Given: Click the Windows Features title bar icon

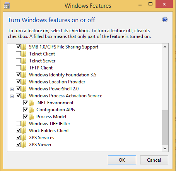Looking at the screenshot, I should pyautogui.click(x=7, y=6).
